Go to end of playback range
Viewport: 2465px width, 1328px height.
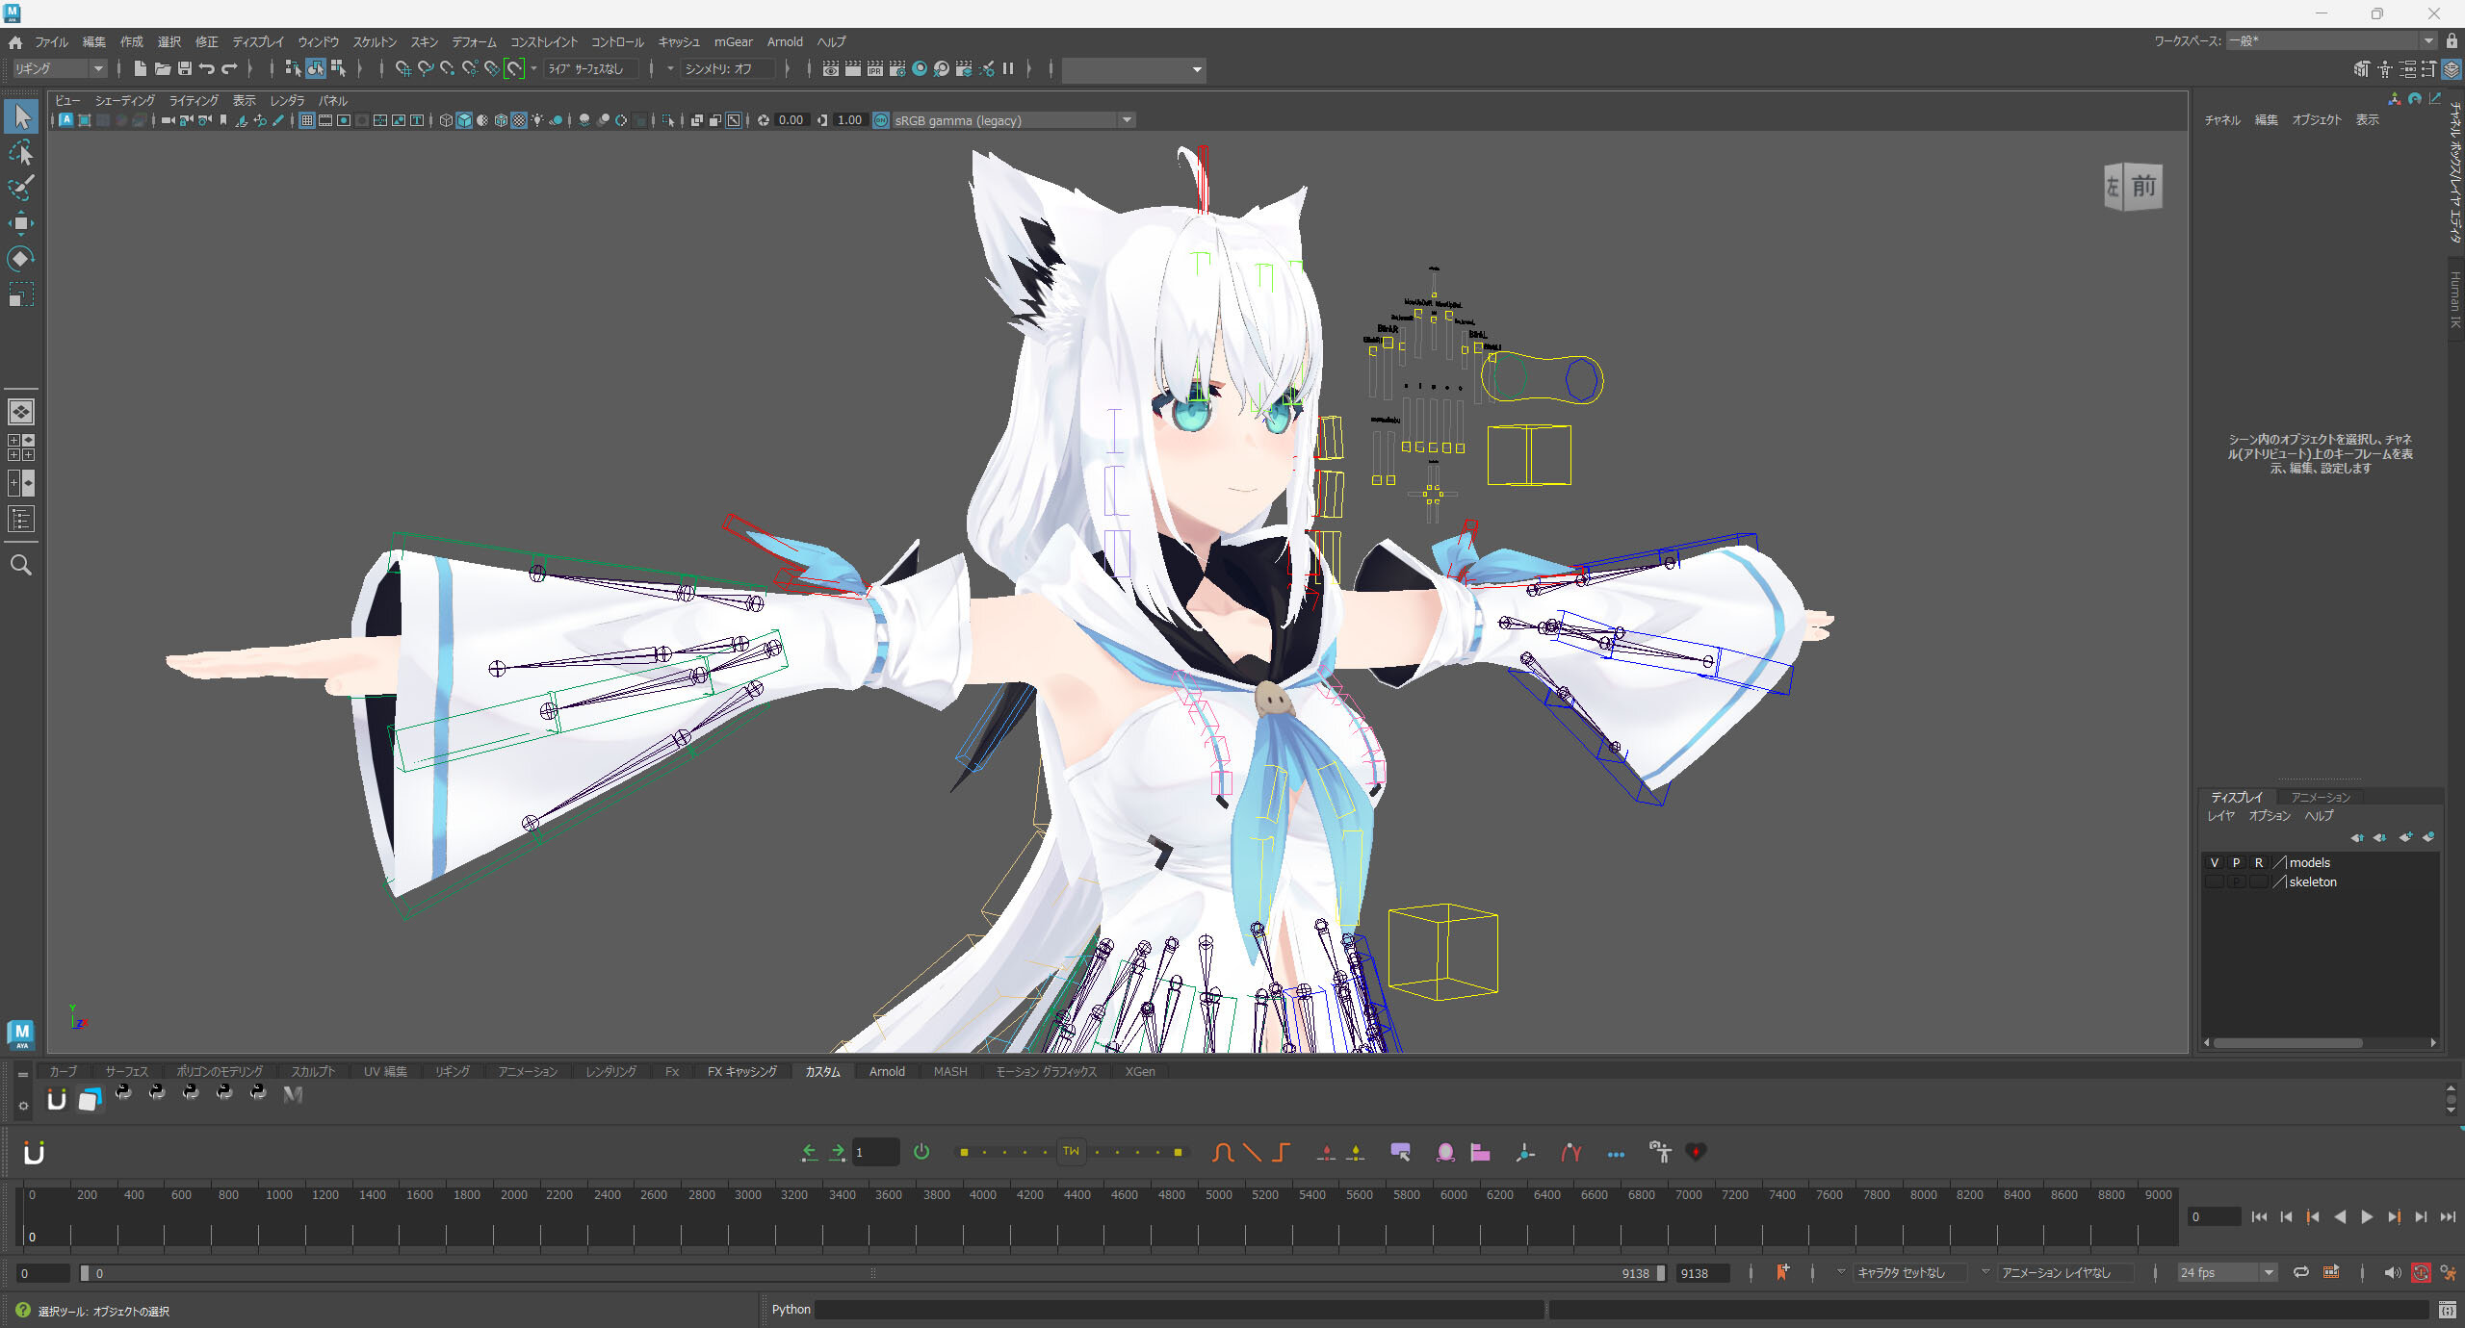click(x=2448, y=1217)
